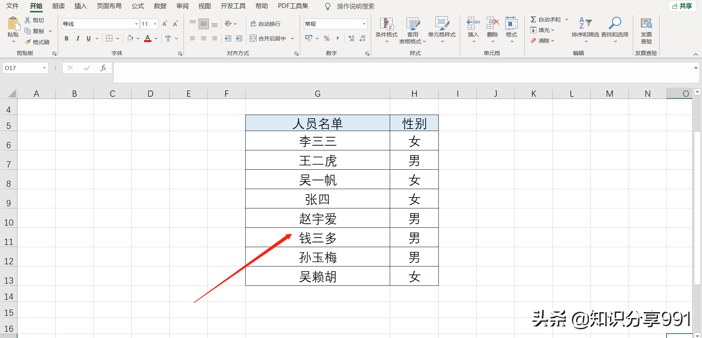Screen dimensions: 702x338
Task: Collapse the ribbon with the chevron
Action: click(695, 54)
